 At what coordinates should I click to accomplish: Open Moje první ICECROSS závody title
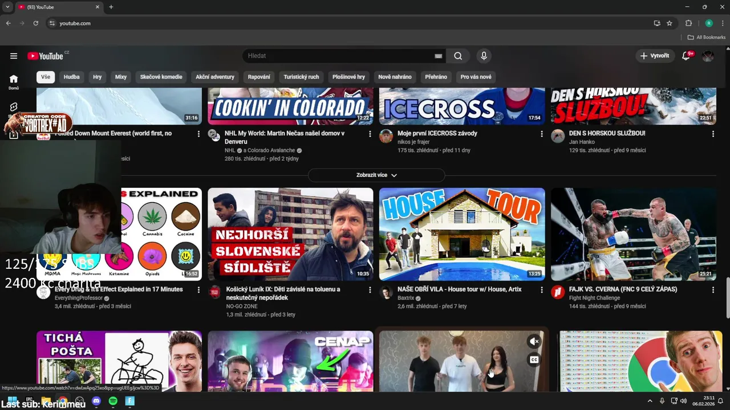[437, 133]
